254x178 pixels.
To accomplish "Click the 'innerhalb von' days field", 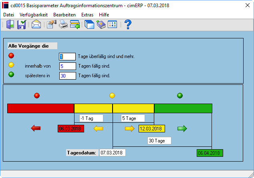I will point(68,66).
